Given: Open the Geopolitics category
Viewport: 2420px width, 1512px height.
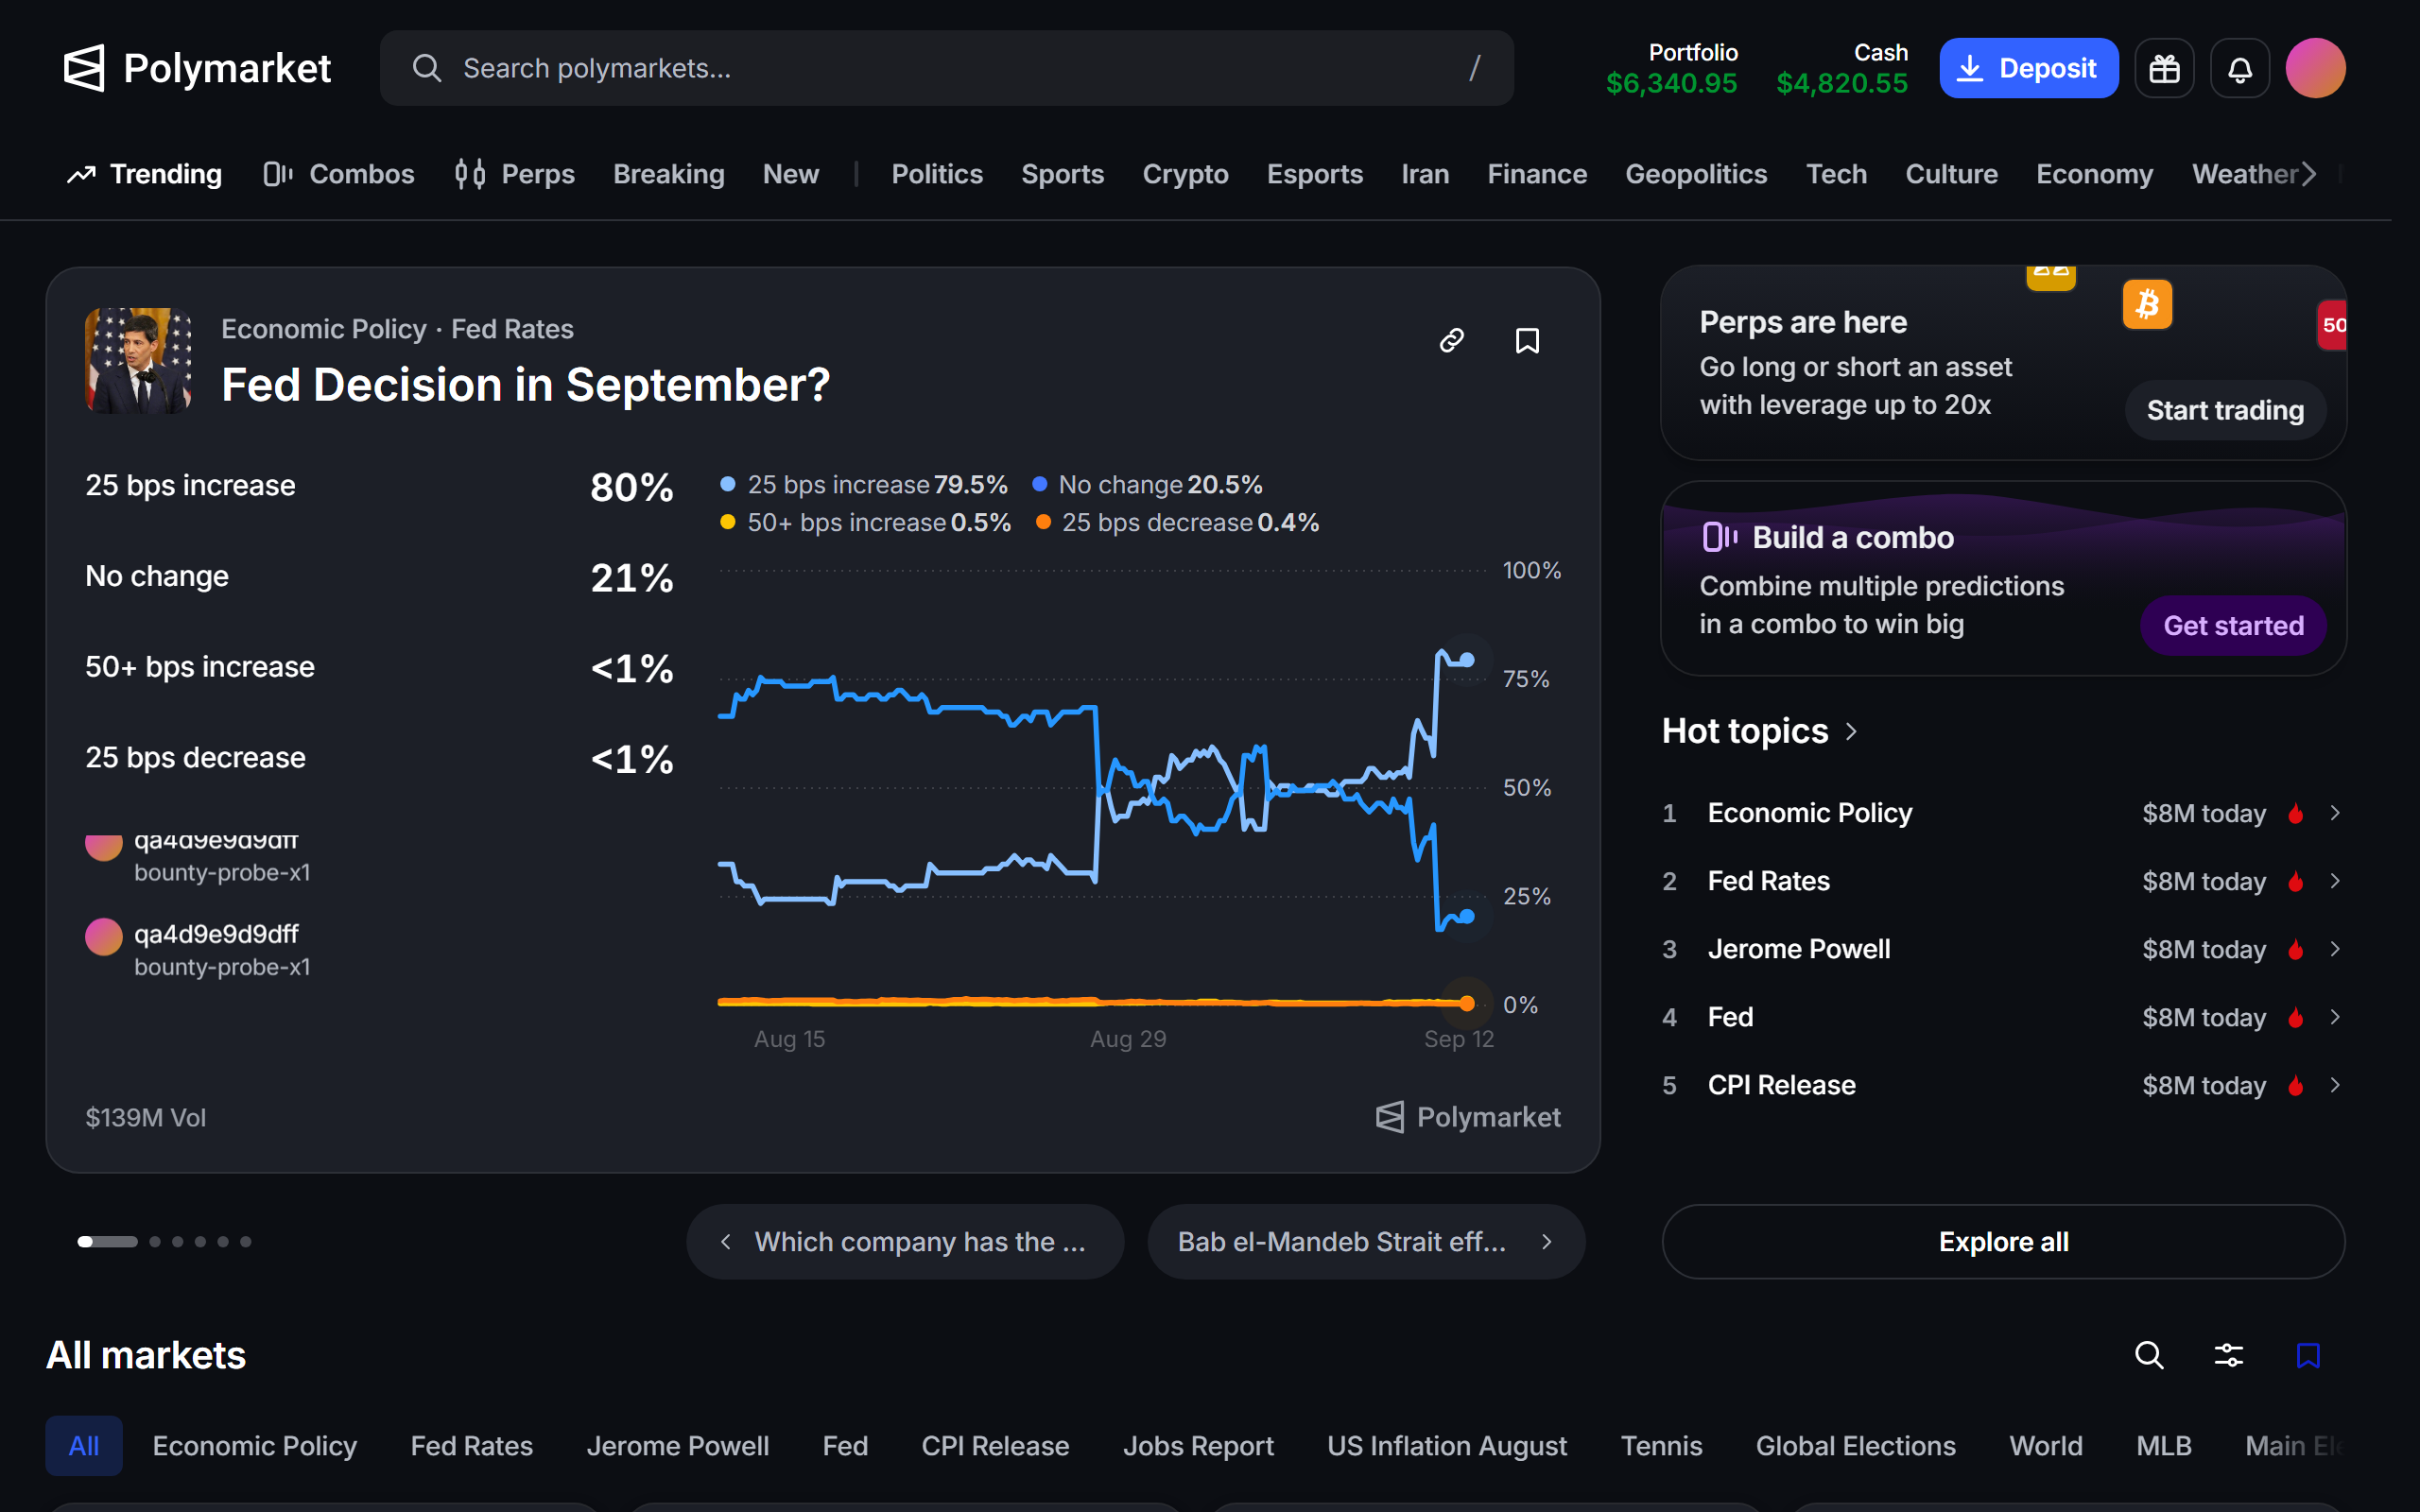Looking at the screenshot, I should click(x=1696, y=174).
